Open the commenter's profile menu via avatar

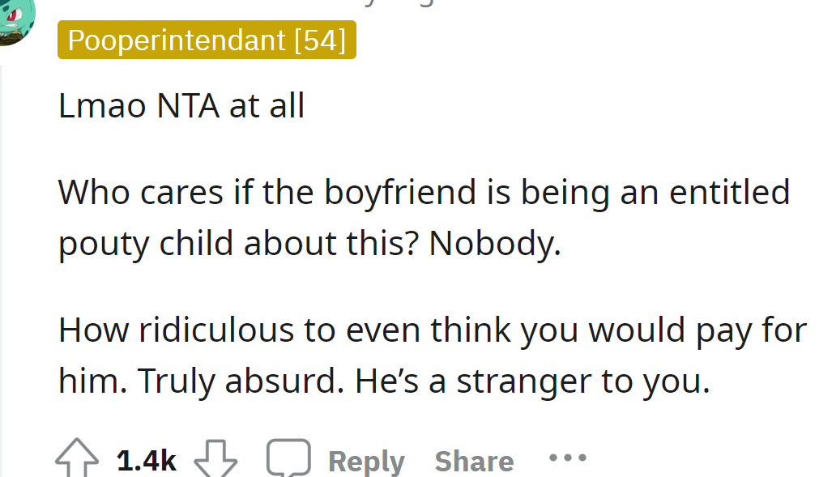pos(18,18)
